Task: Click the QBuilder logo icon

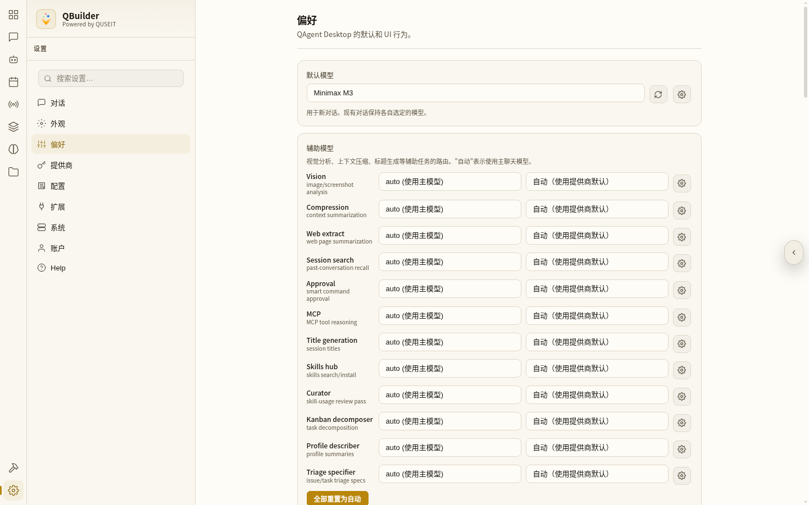Action: (46, 19)
